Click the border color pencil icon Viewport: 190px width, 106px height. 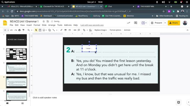61,30
